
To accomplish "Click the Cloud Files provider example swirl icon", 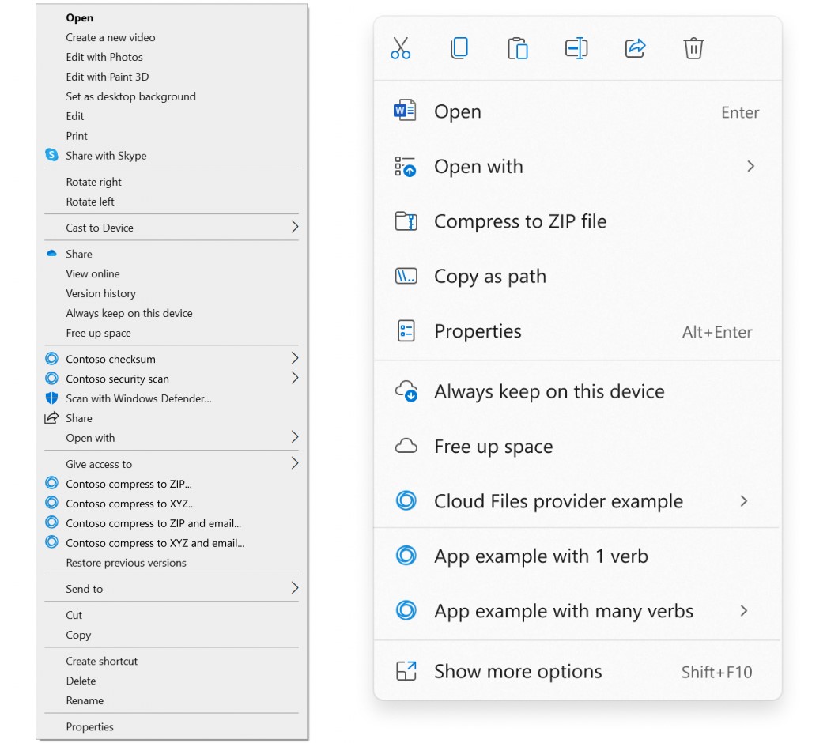I will pyautogui.click(x=406, y=500).
